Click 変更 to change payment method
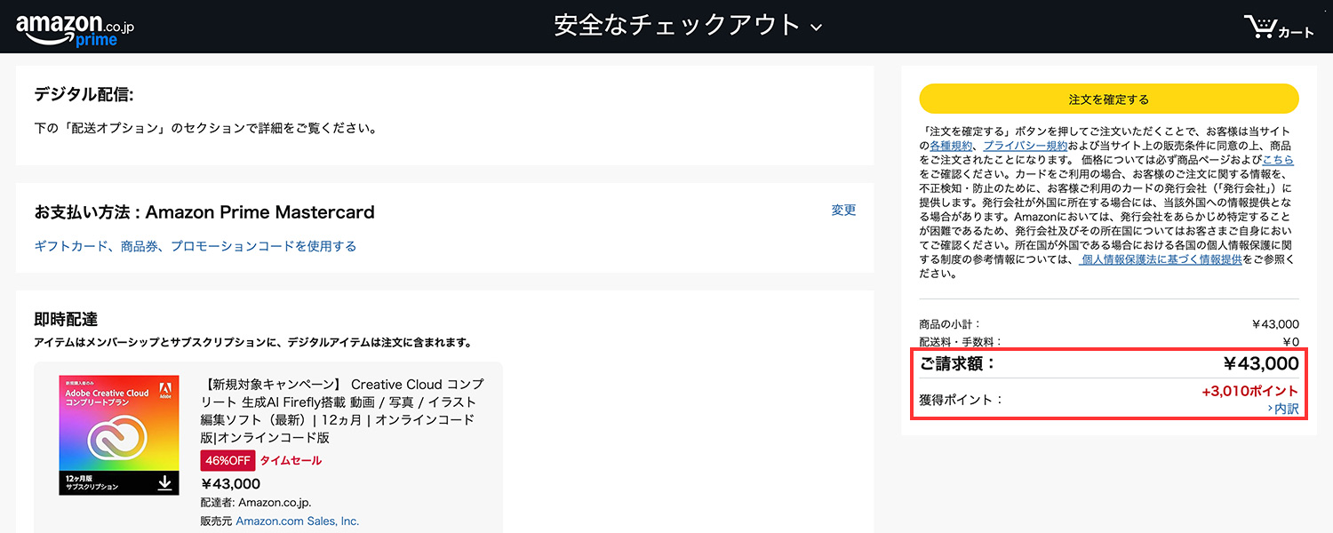The image size is (1333, 533). click(x=843, y=210)
